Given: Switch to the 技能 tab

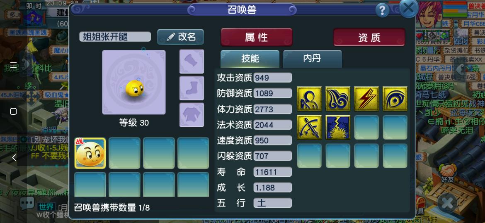Looking at the screenshot, I should pyautogui.click(x=250, y=59).
